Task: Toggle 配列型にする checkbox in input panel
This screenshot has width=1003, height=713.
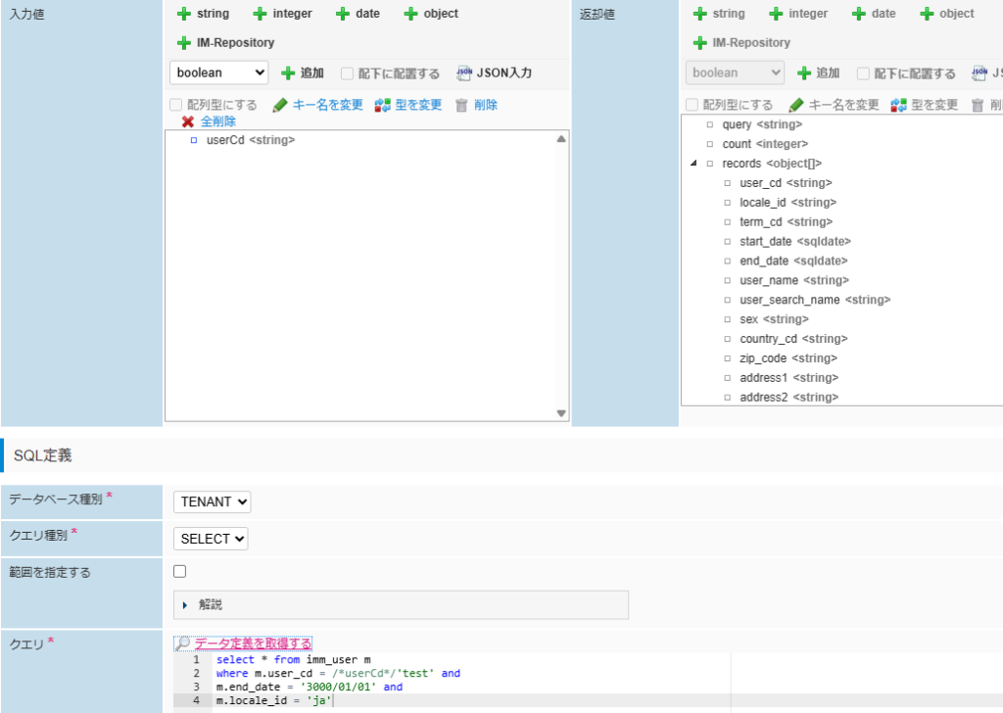Action: click(176, 105)
